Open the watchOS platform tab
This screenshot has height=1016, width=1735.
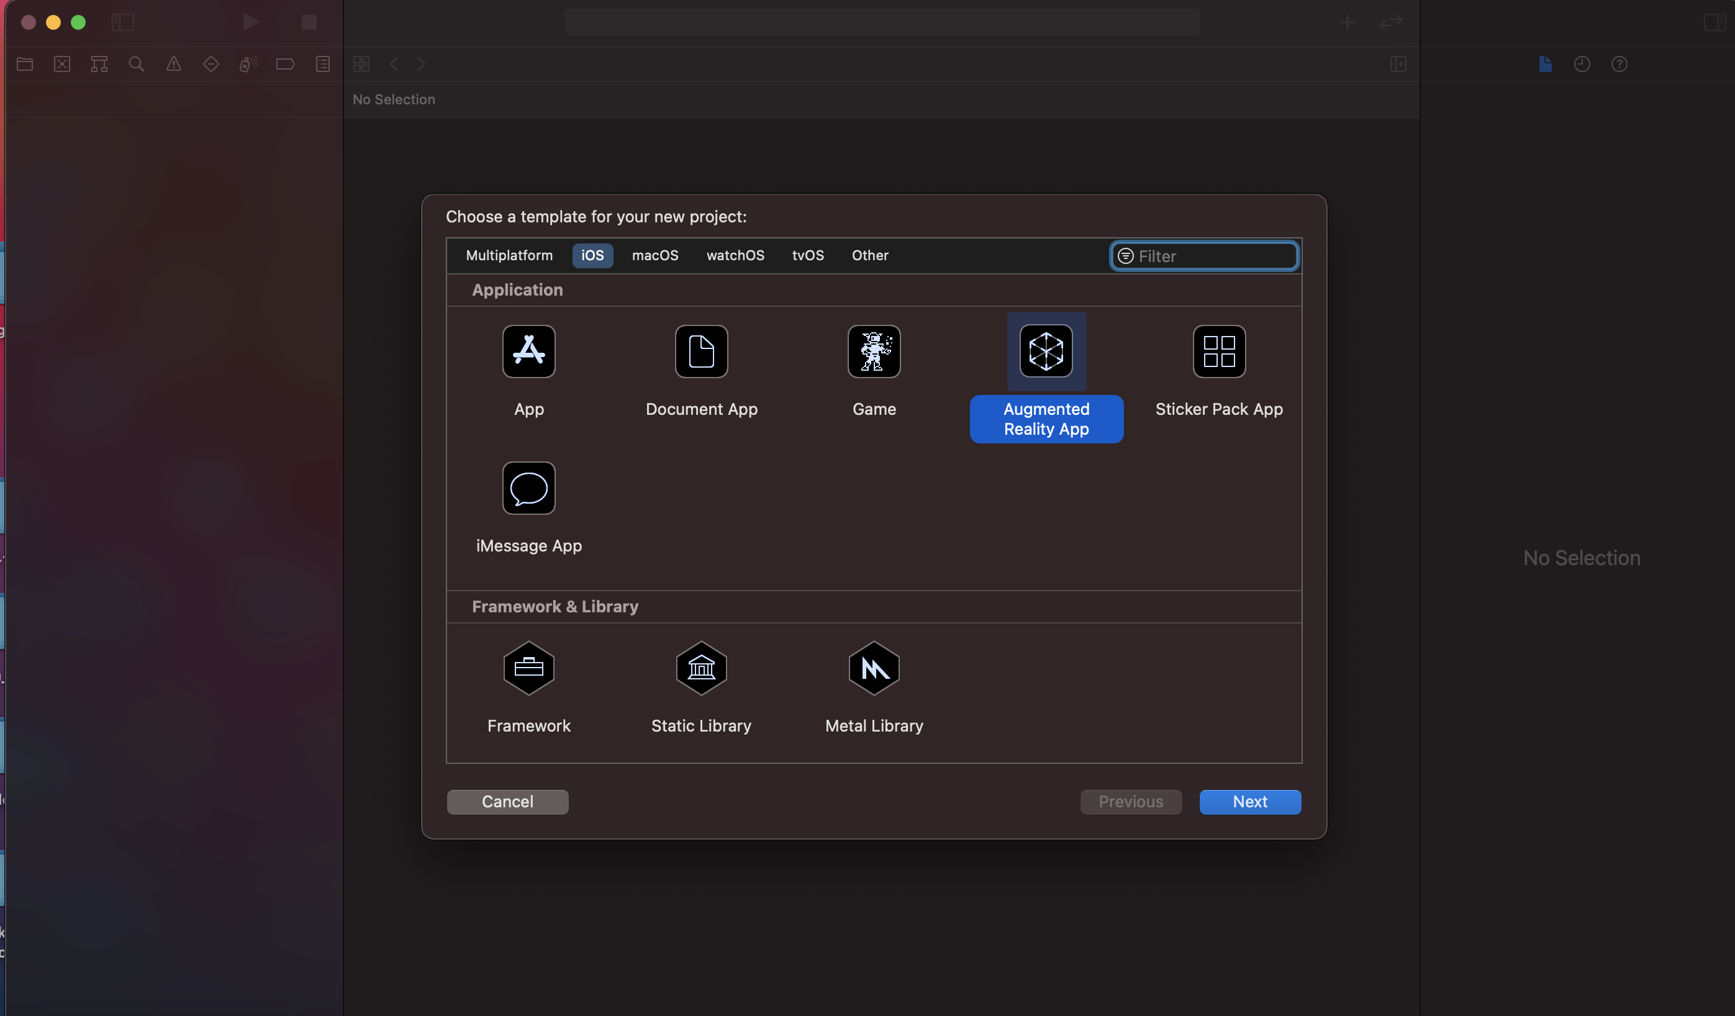[735, 255]
